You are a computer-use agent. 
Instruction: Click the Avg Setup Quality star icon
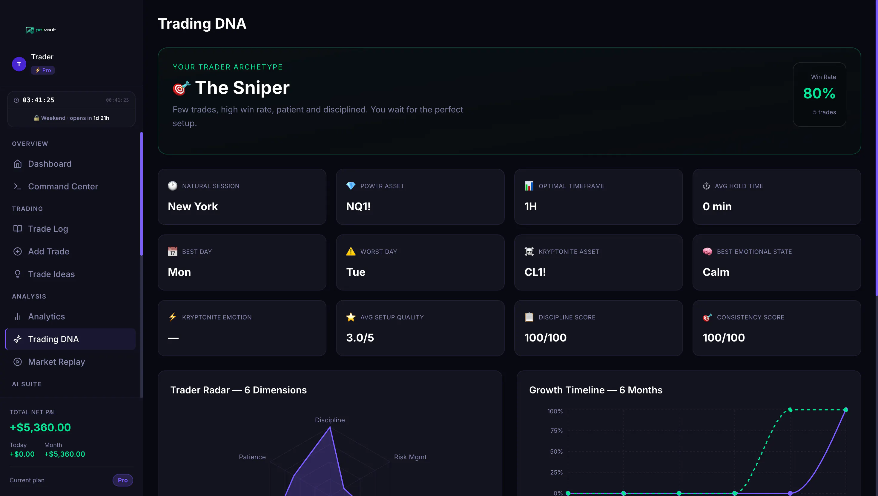click(x=351, y=317)
